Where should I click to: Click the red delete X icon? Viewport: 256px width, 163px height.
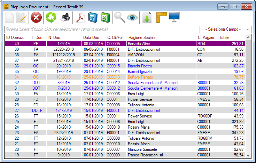tap(36, 17)
